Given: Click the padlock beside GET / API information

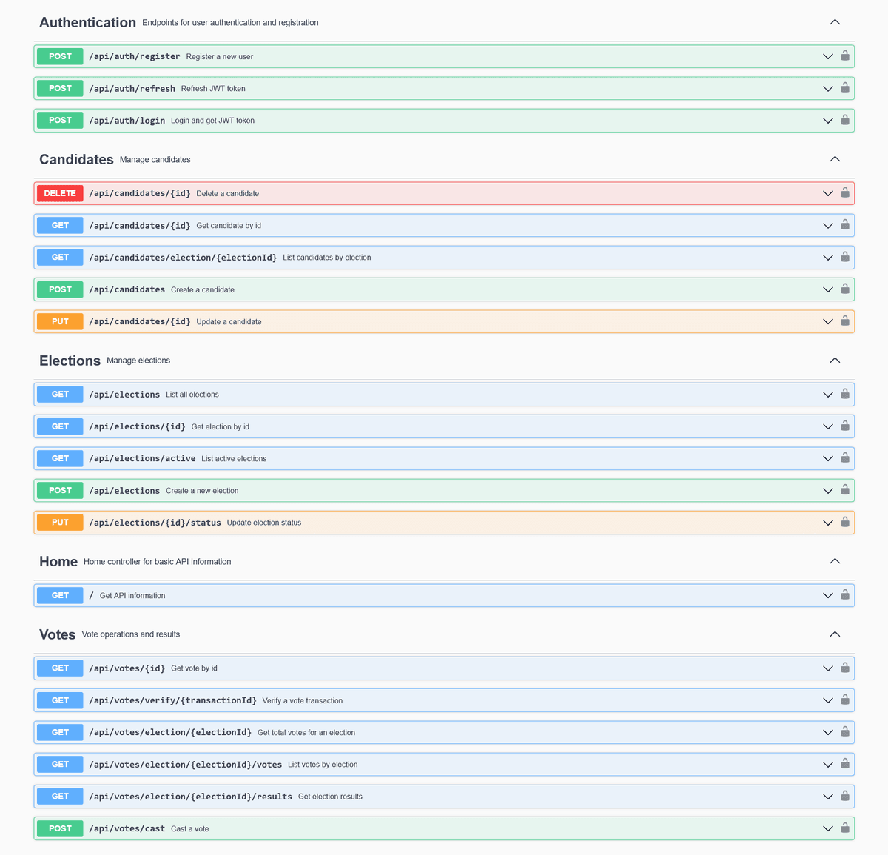Looking at the screenshot, I should (x=844, y=594).
